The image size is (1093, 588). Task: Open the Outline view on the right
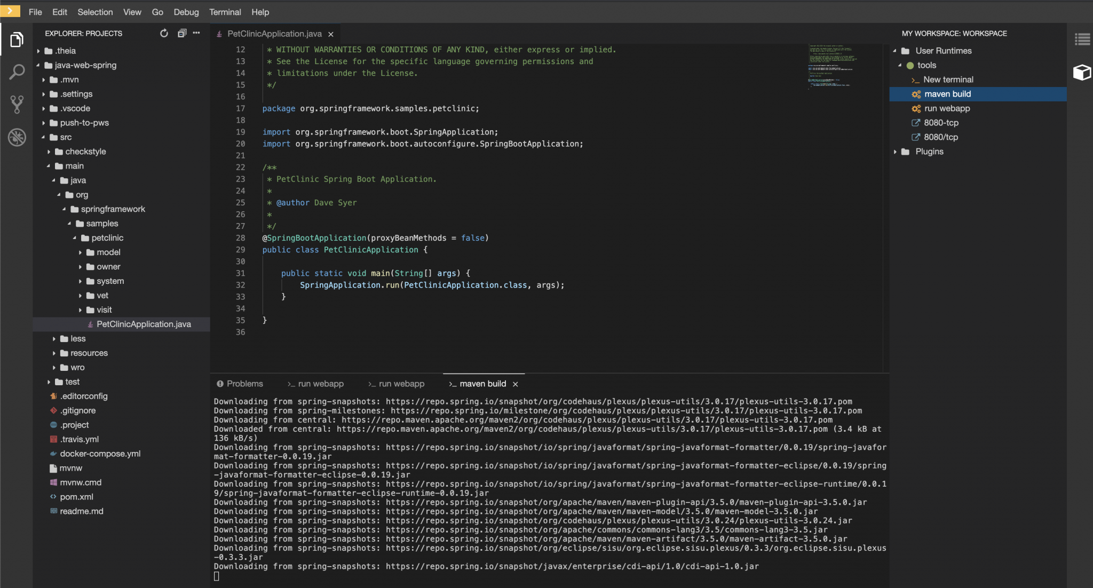(x=1082, y=38)
